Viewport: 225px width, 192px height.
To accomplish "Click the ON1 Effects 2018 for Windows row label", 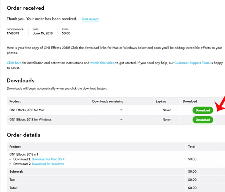I will pos(30,119).
